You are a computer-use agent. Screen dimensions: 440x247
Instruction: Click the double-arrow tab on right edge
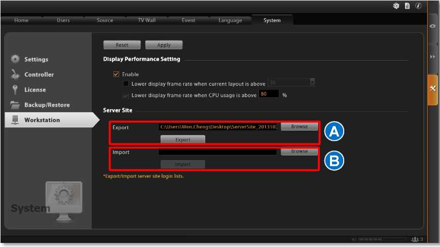pos(432,57)
